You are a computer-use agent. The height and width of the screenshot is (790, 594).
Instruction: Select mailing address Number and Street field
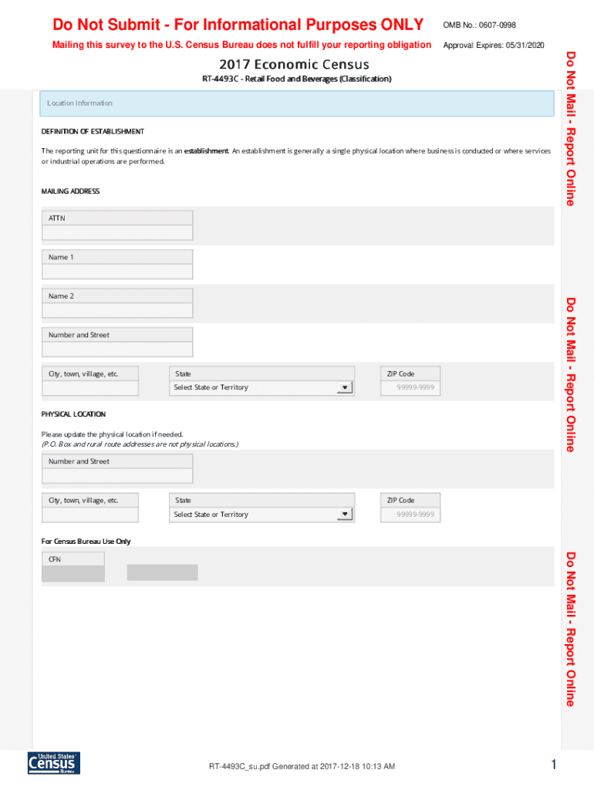(x=117, y=349)
